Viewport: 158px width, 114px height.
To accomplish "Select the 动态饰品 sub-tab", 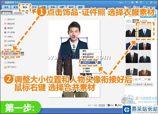I will click(18, 13).
